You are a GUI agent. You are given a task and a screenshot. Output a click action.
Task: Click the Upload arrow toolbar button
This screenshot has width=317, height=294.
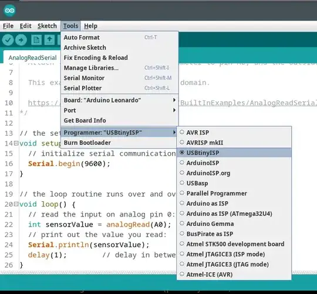coord(21,40)
